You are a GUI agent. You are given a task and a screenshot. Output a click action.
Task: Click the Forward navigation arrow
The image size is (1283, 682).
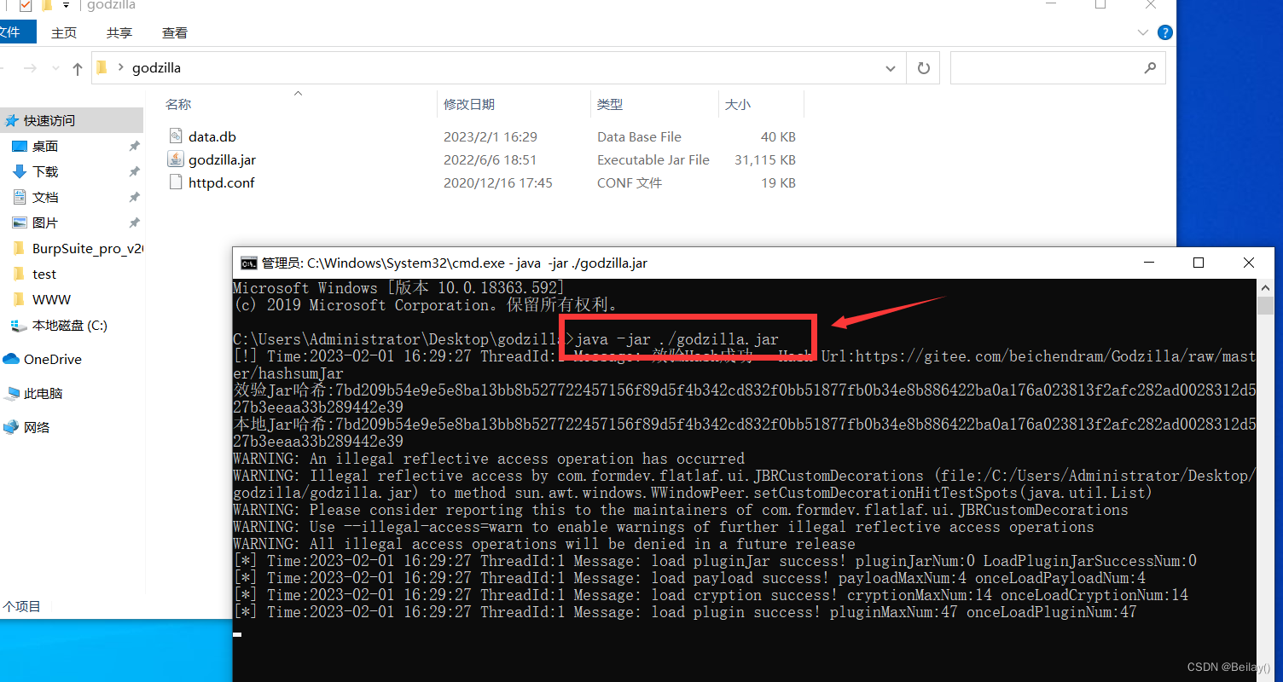tap(30, 68)
